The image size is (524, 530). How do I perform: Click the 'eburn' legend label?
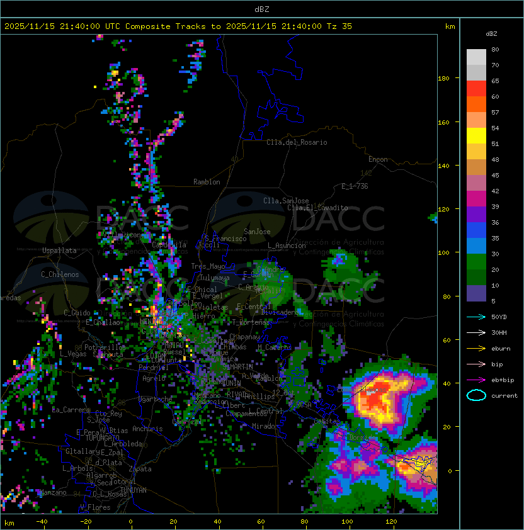click(x=501, y=349)
